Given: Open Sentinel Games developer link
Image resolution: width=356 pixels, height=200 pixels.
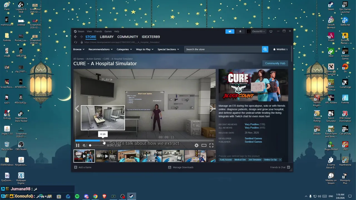Looking at the screenshot, I should point(253,138).
